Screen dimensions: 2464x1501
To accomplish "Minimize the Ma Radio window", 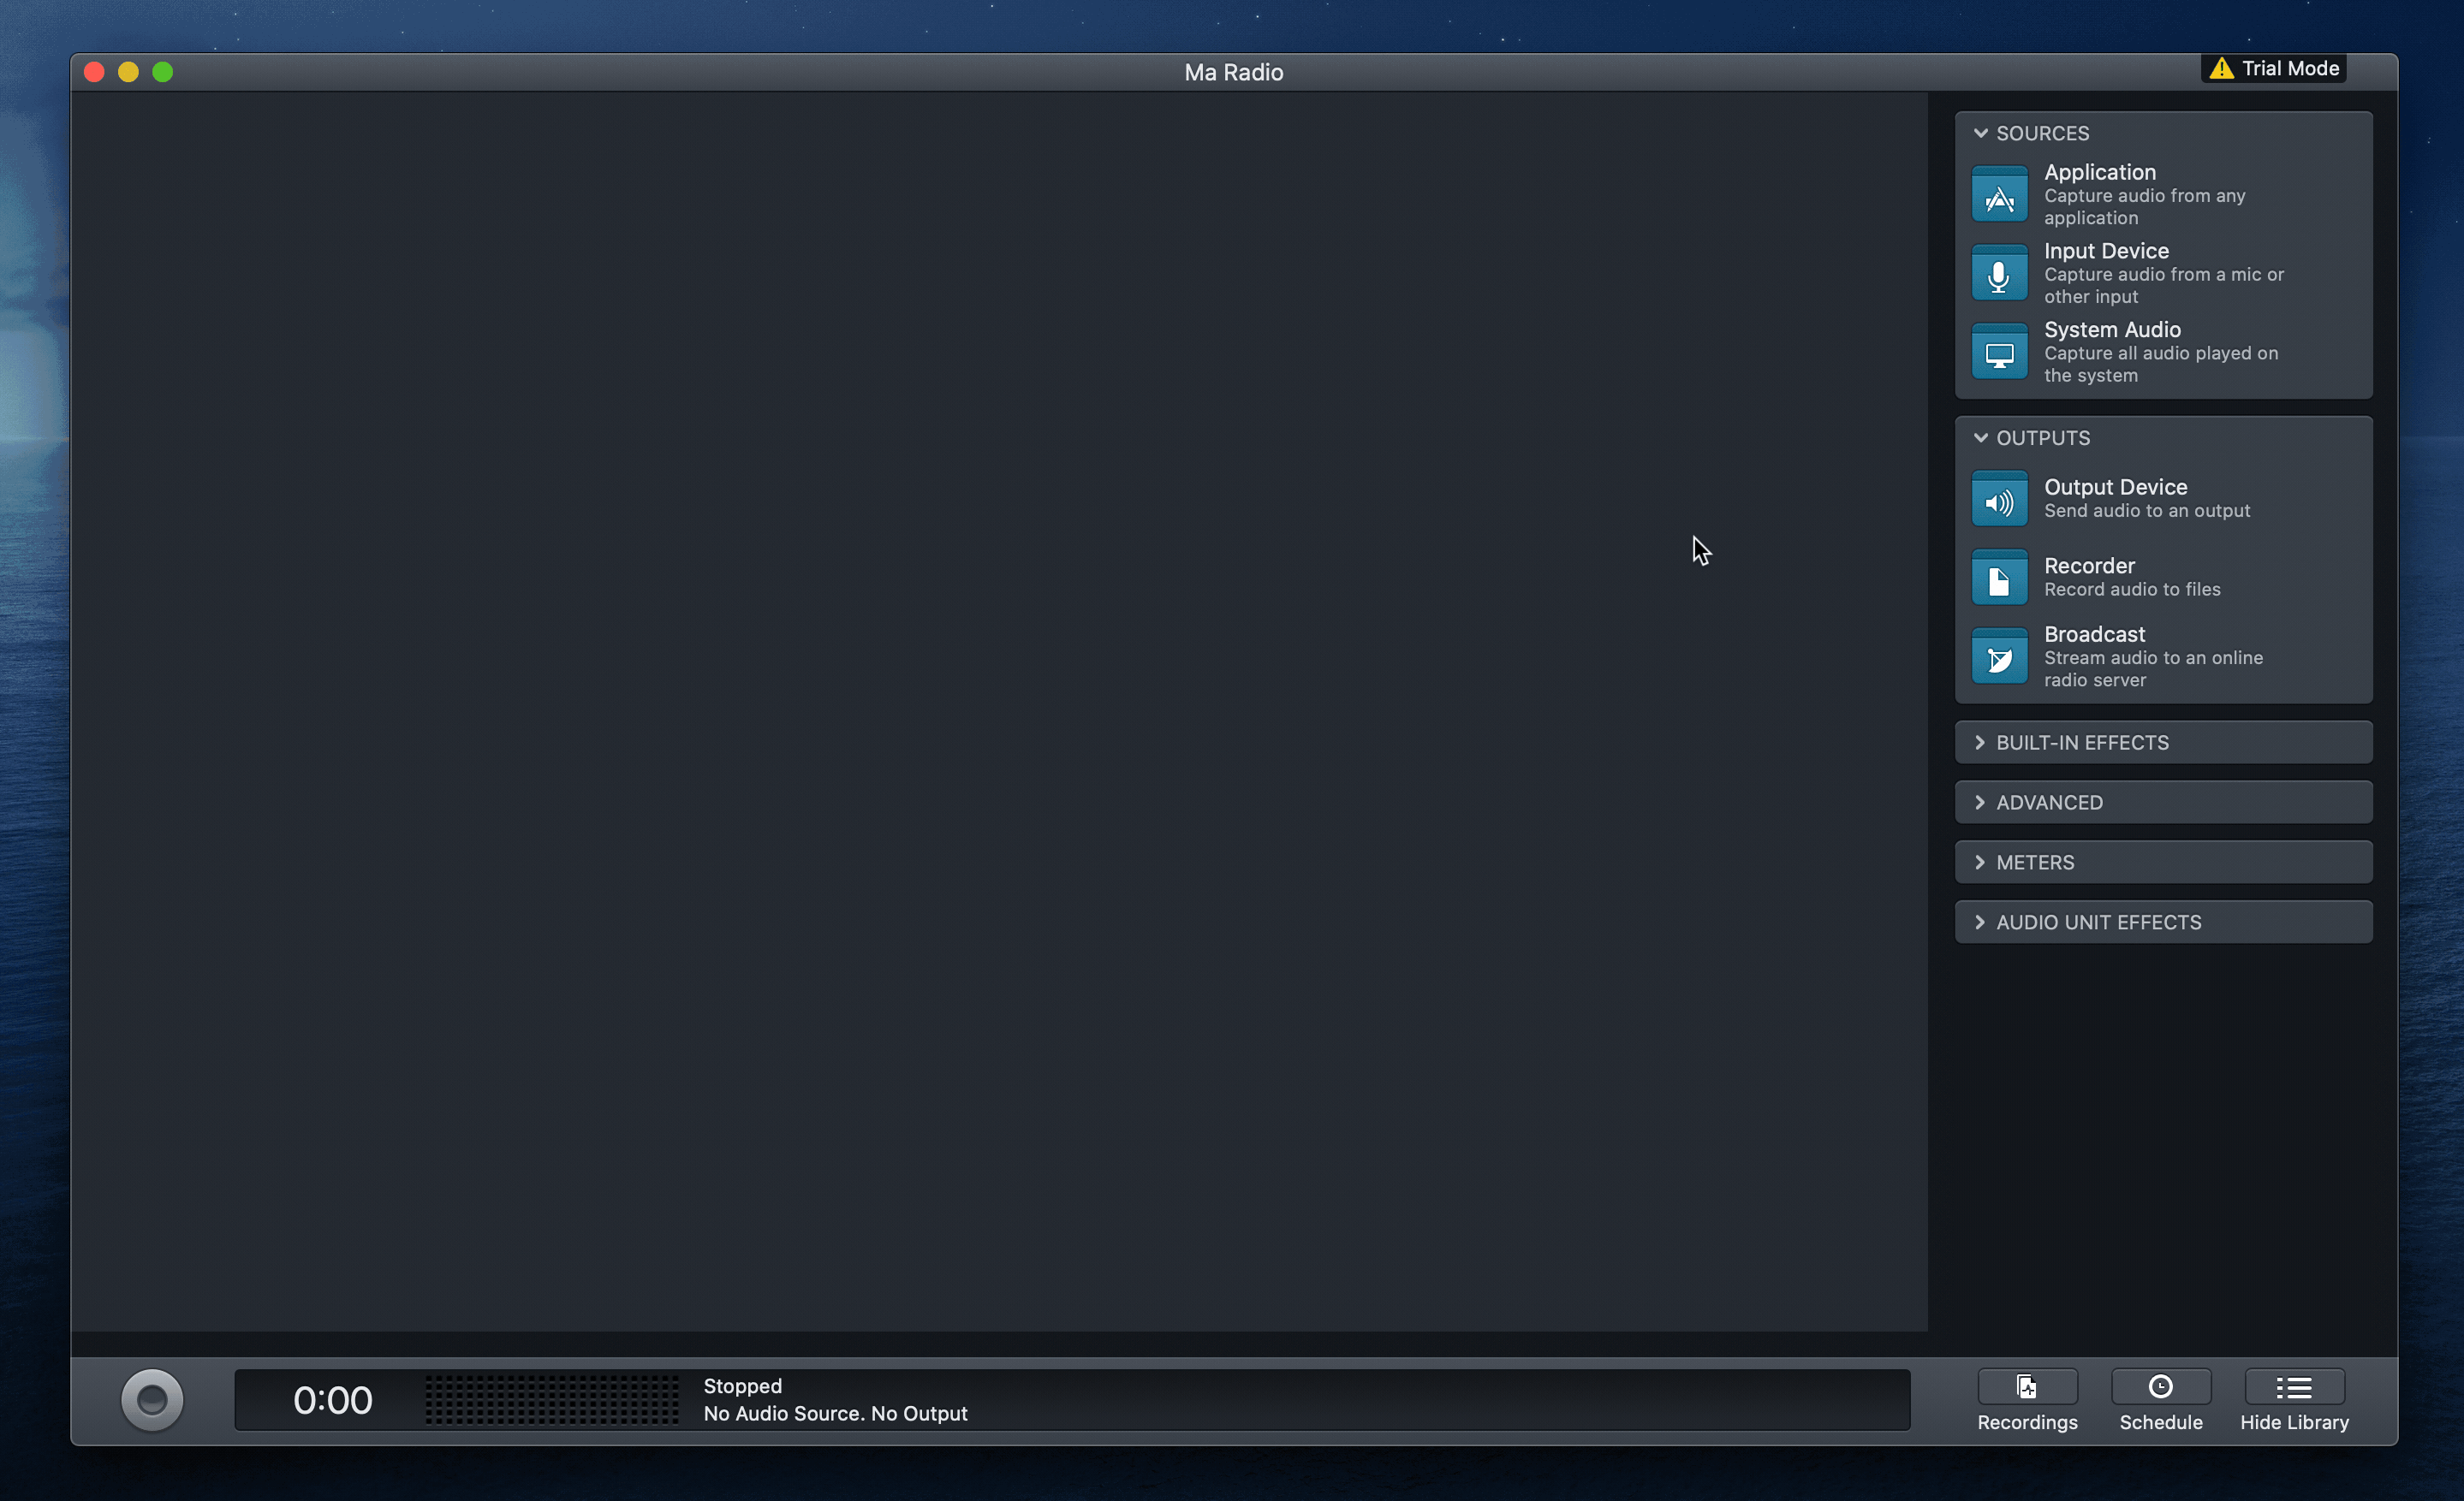I will 128,72.
